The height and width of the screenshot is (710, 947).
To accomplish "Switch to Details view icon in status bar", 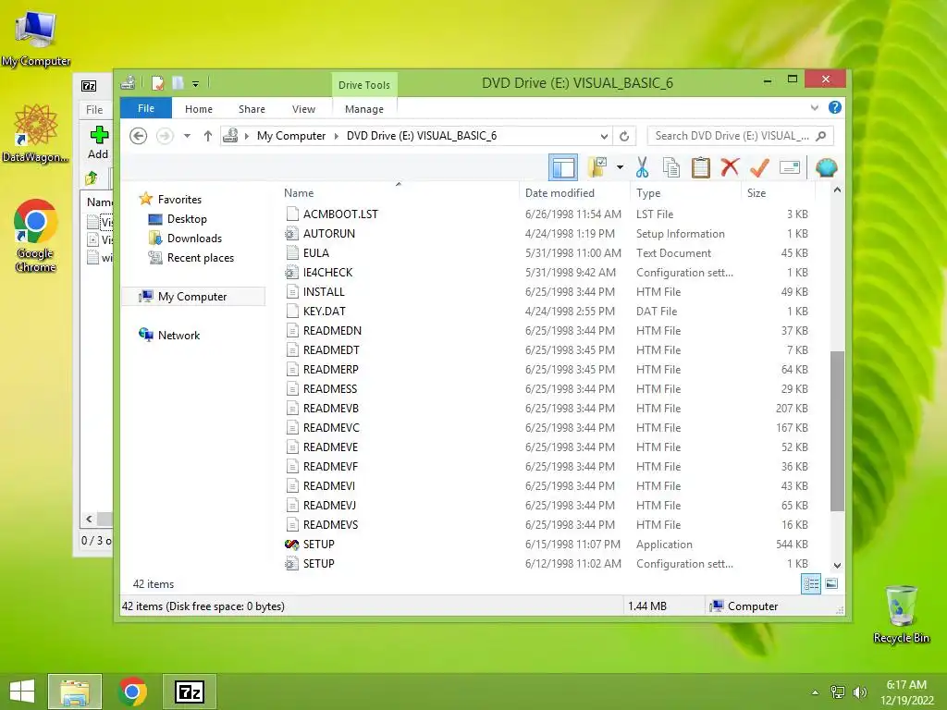I will click(810, 583).
